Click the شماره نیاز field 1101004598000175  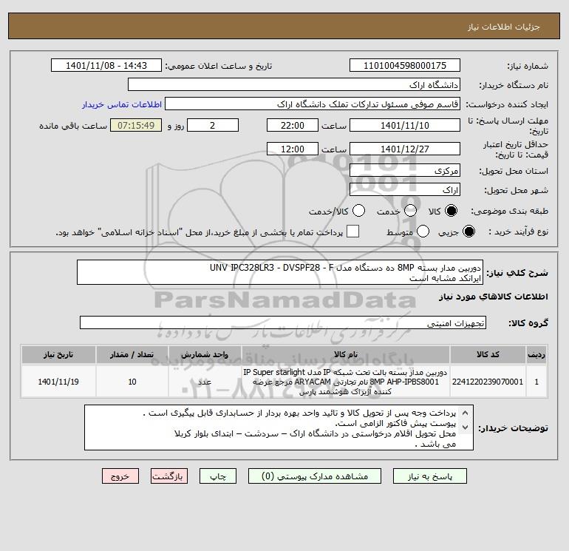(405, 65)
